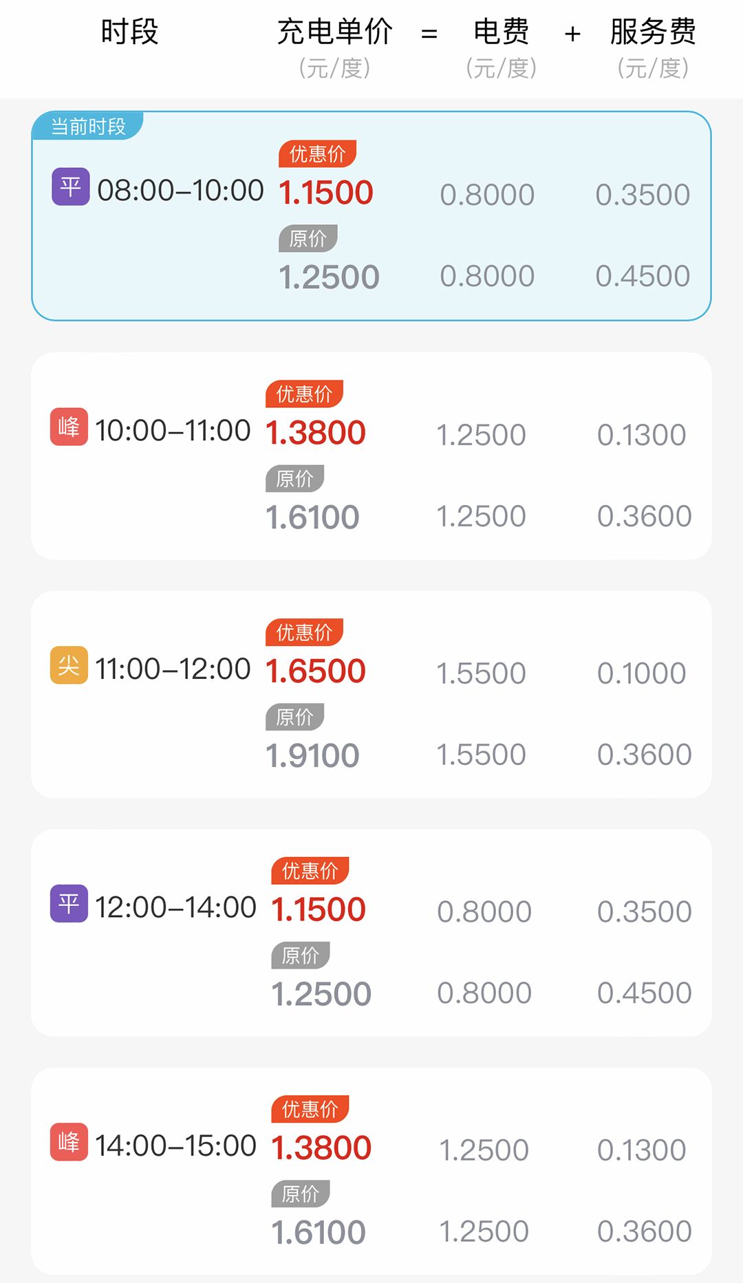Viewport: 743px width, 1283px height.
Task: Click the 14:00–15:00 time range text
Action: tap(175, 1146)
